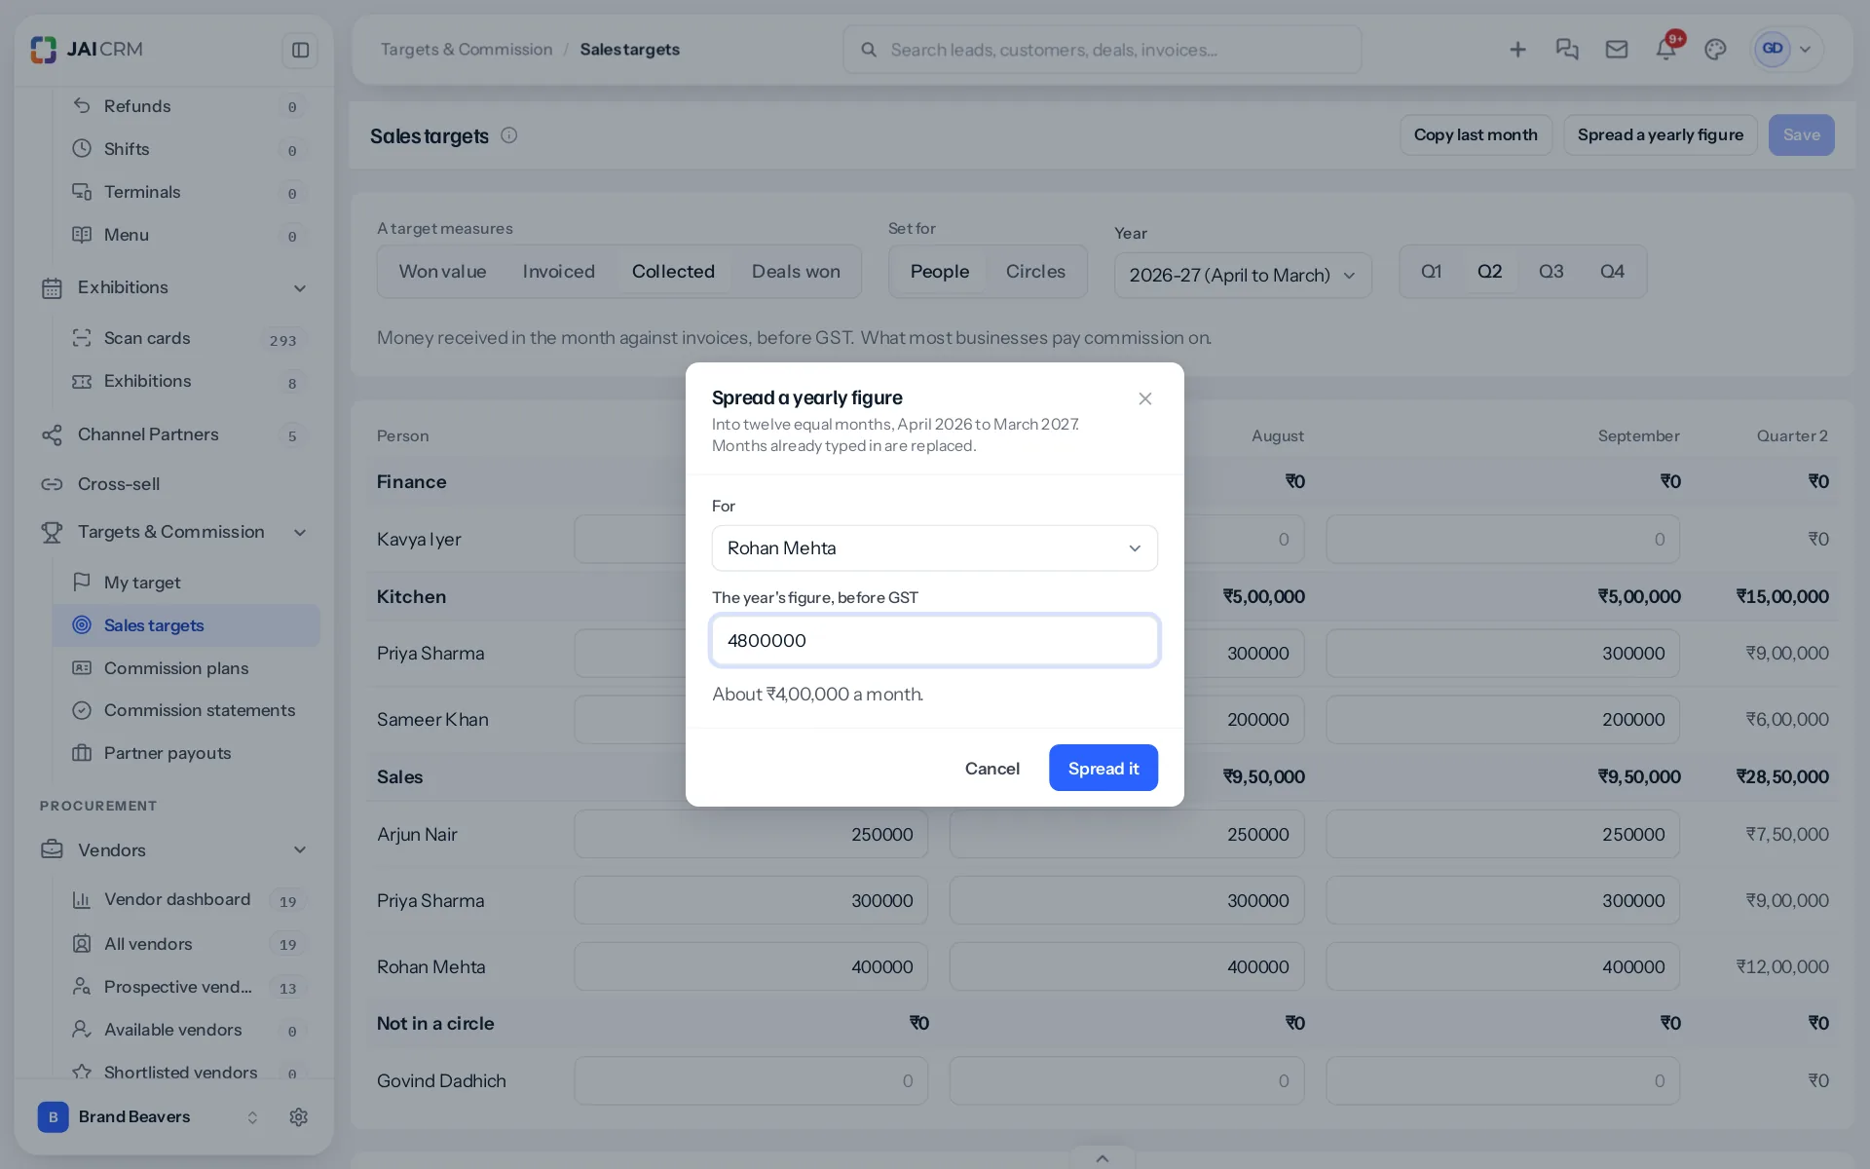
Task: Open Partner payouts page
Action: (x=186, y=753)
